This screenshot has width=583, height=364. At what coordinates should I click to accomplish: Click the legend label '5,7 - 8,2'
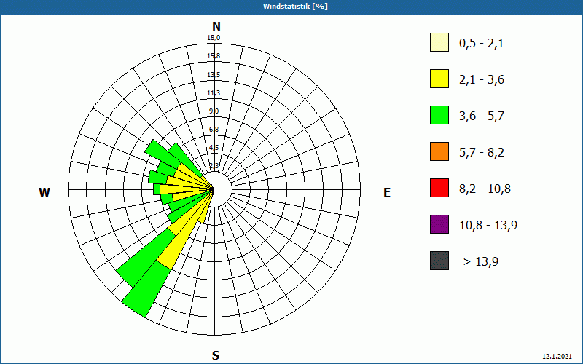[482, 153]
